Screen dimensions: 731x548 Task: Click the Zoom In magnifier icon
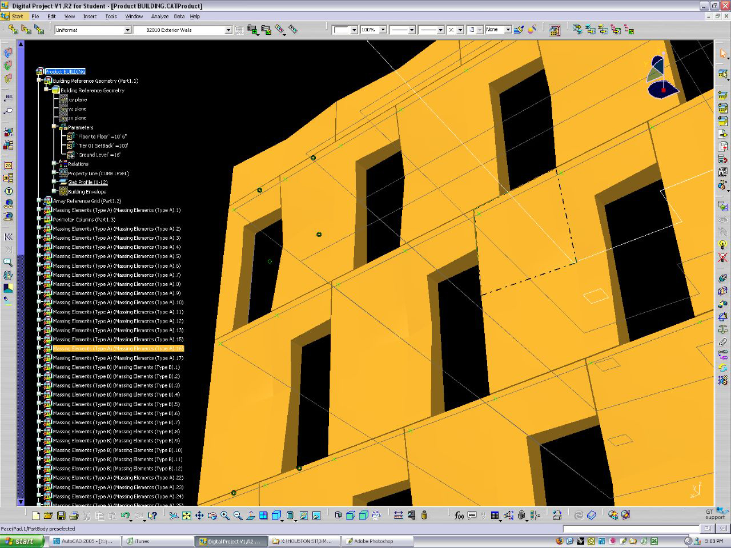(x=225, y=515)
